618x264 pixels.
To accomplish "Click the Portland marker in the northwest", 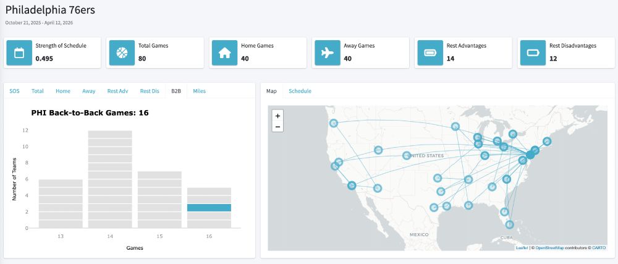I will point(334,123).
